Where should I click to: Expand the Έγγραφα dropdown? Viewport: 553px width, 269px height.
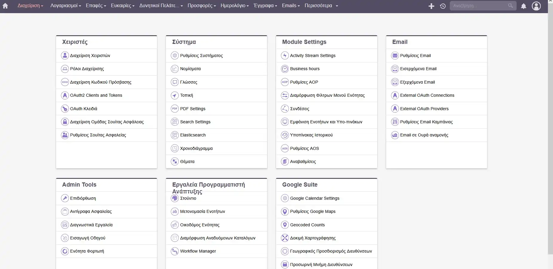coord(265,6)
